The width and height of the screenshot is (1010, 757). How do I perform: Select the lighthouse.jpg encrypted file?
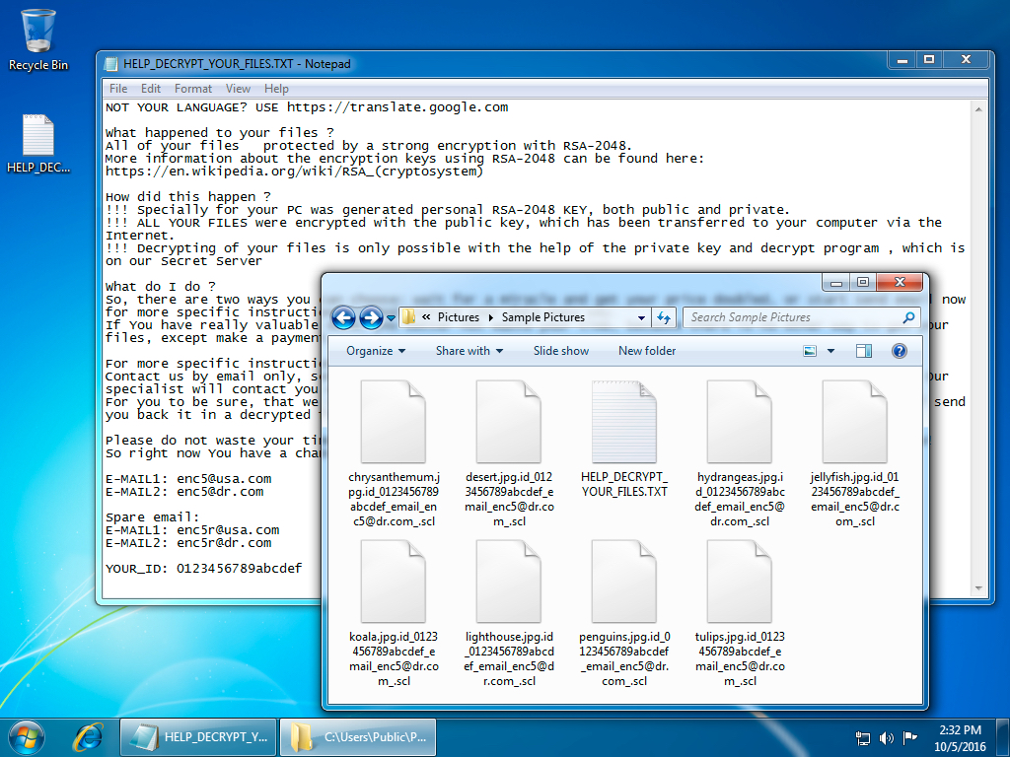click(509, 613)
